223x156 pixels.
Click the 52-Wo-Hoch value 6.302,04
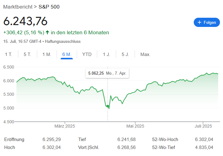(204, 139)
